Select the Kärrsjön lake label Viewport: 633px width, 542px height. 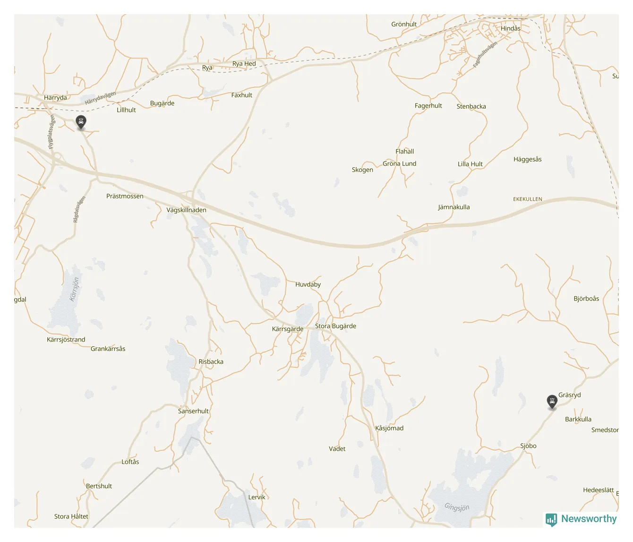coord(75,289)
